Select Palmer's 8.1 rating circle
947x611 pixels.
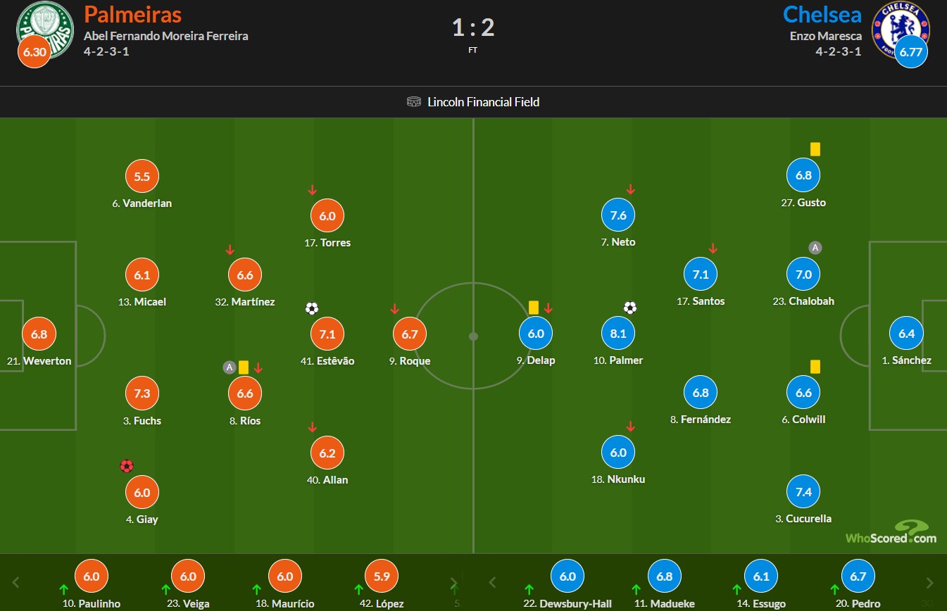(618, 334)
